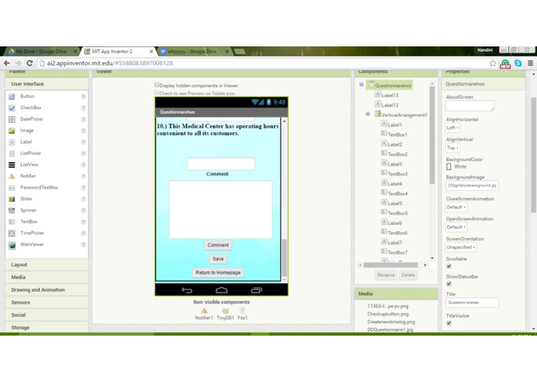Select the MIT App Inventor 2 tab
The width and height of the screenshot is (537, 382).
(x=118, y=51)
